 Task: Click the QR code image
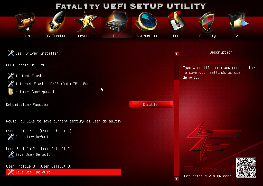246,168
